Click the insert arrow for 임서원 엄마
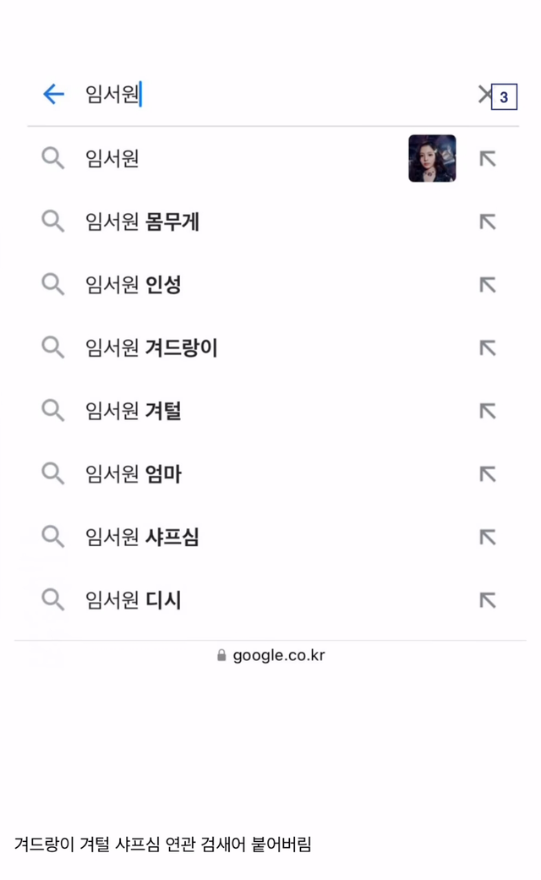This screenshot has height=880, width=541. [488, 474]
